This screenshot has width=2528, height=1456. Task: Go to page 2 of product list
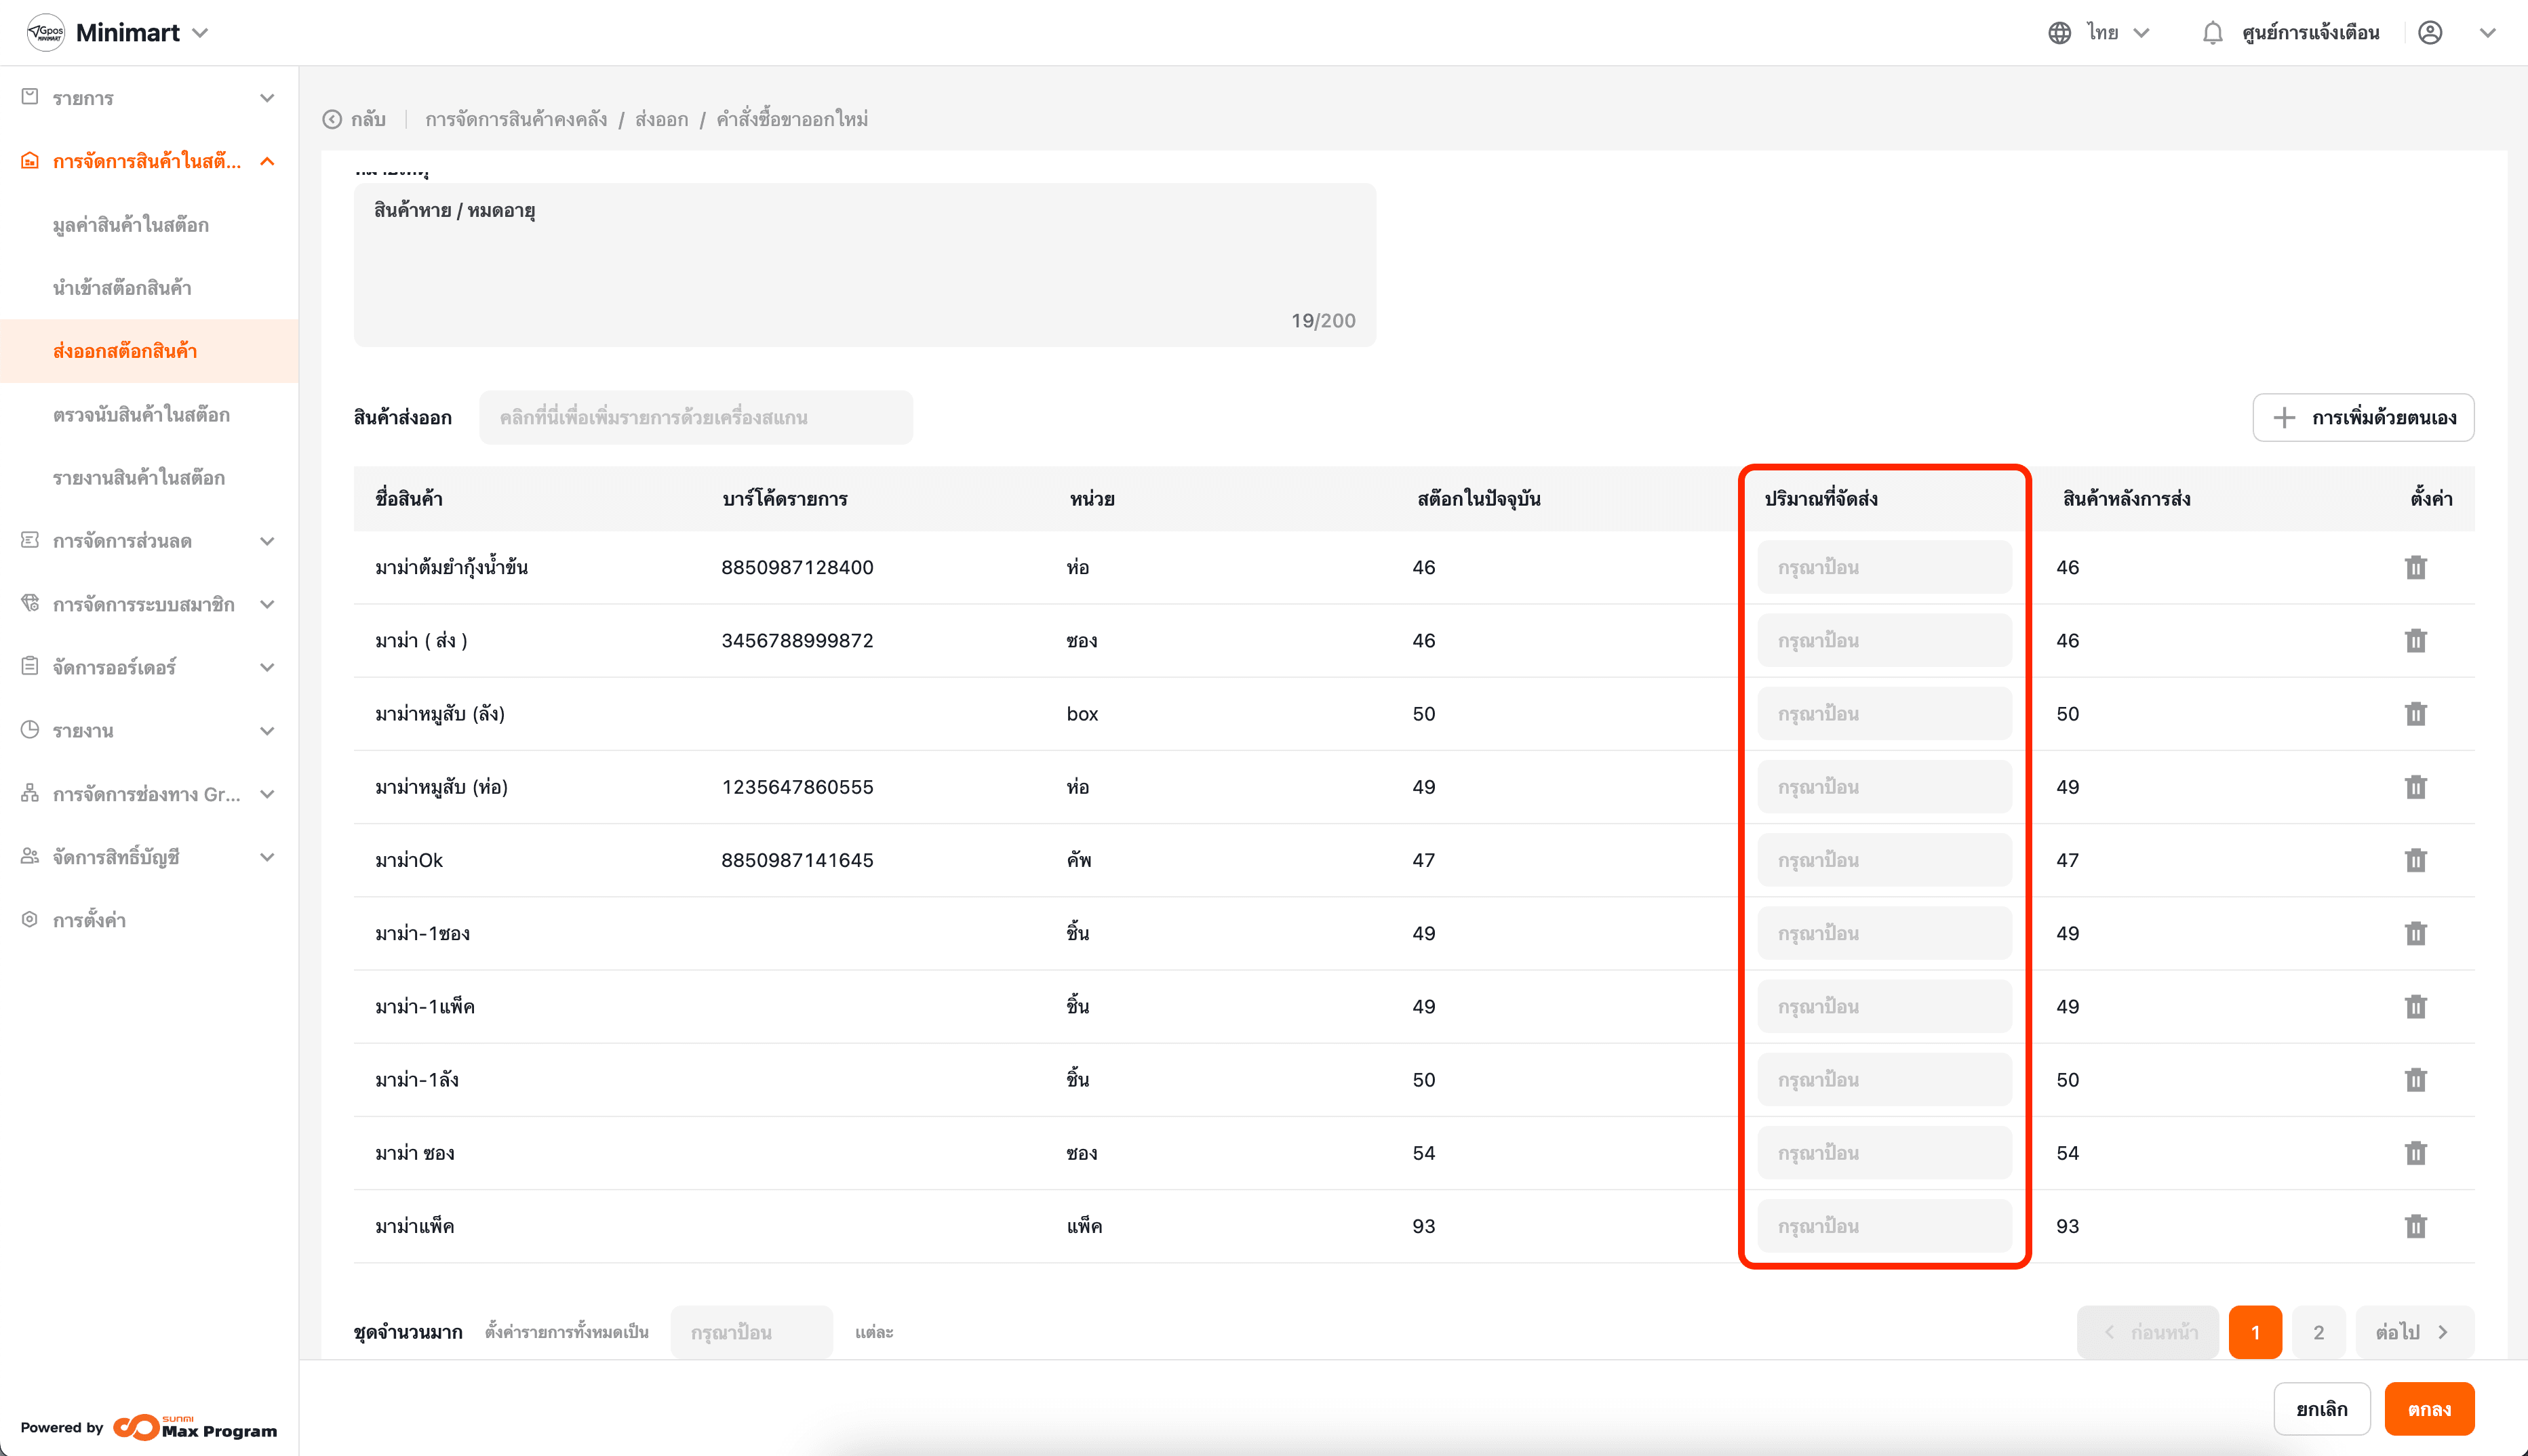click(2318, 1332)
